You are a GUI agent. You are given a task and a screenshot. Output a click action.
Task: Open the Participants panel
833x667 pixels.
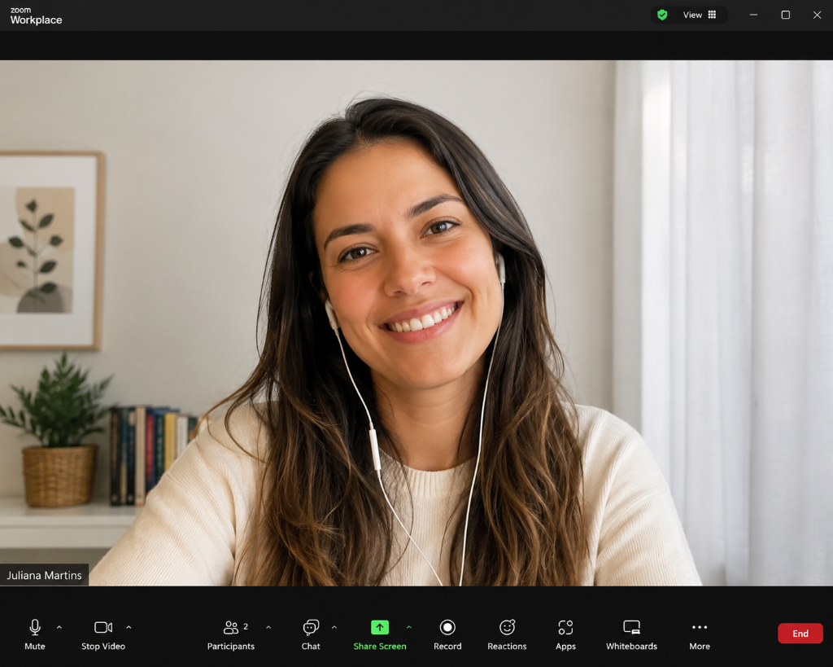pyautogui.click(x=230, y=634)
